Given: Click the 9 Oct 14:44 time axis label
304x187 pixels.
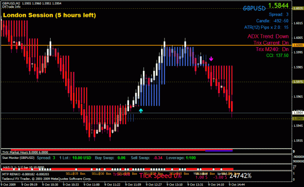Looking at the screenshot, I should click(237, 185).
